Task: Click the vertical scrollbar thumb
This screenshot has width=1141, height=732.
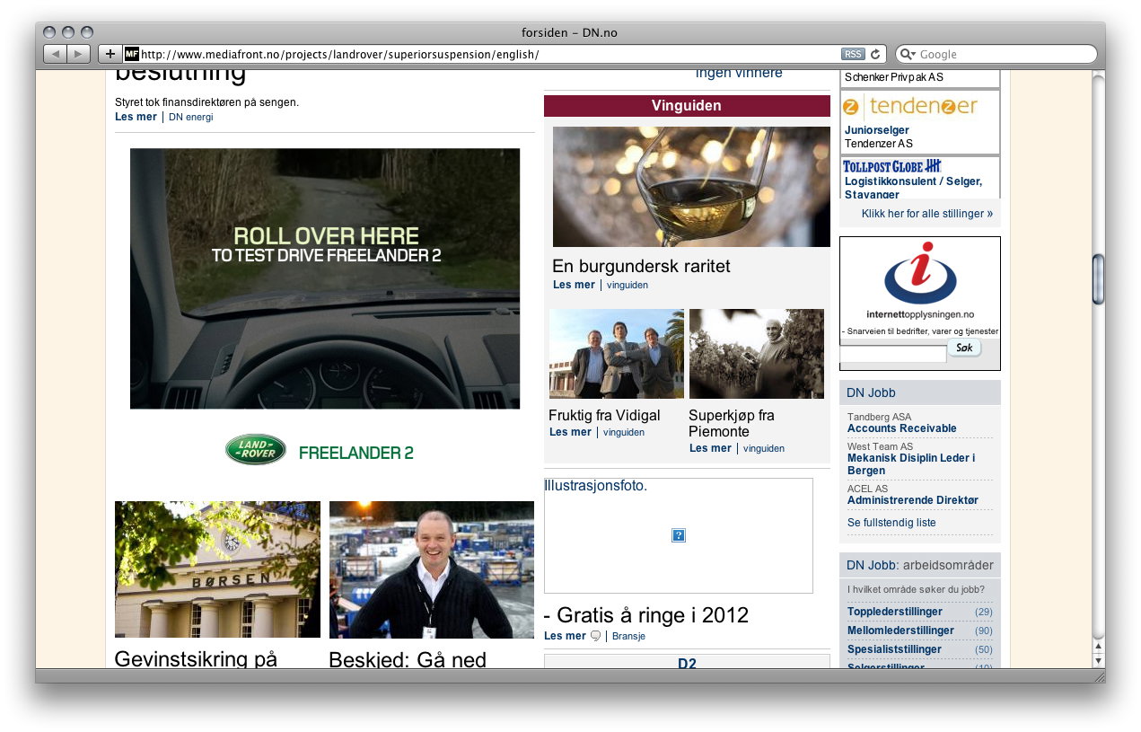Action: click(x=1099, y=278)
